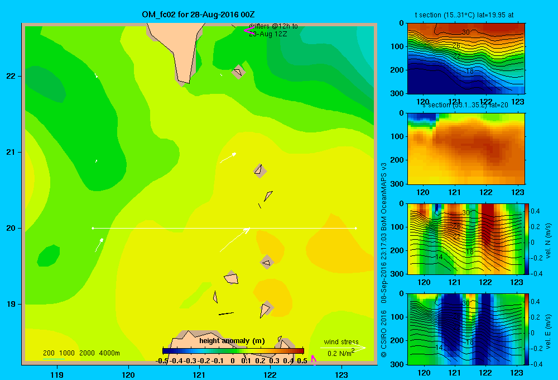Viewport: 558px width, 380px height.
Task: Click the 14 contour label in vel. N plot
Action: click(x=439, y=256)
